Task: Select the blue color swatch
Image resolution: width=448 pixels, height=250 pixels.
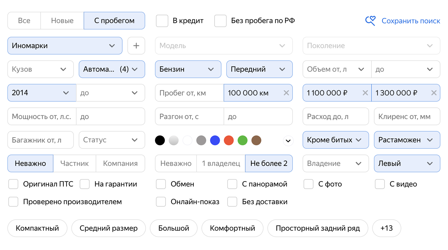Action: tap(215, 140)
